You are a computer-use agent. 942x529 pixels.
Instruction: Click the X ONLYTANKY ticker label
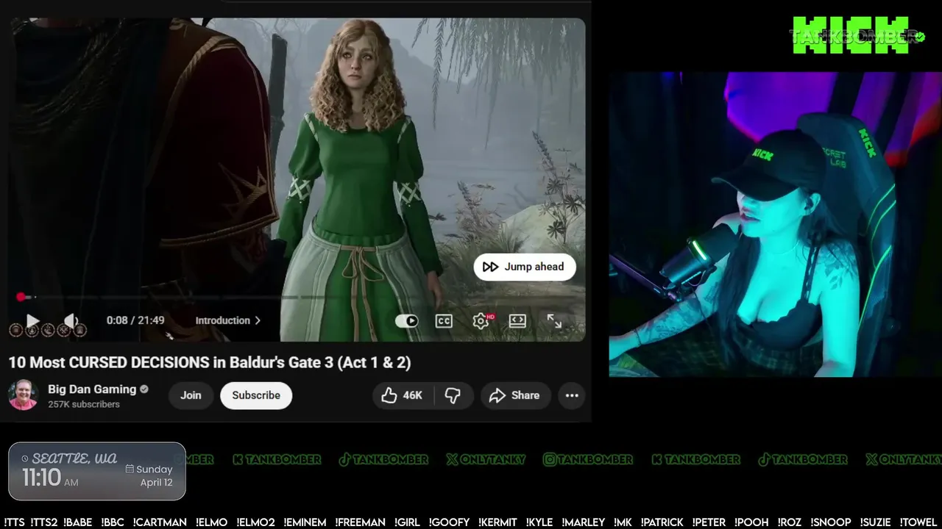click(486, 459)
